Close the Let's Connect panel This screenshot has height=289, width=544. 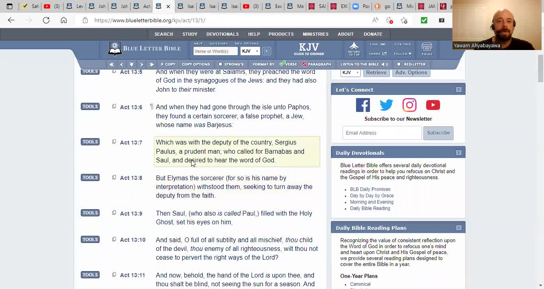(x=459, y=90)
